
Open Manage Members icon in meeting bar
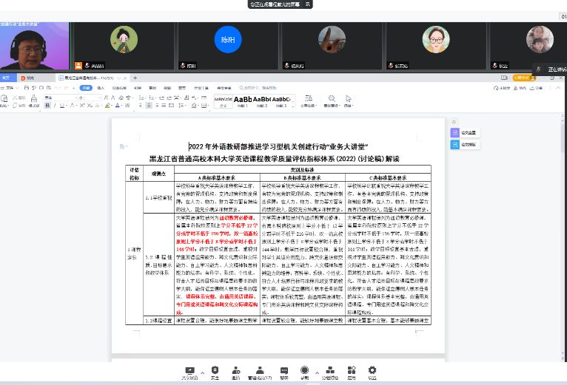(x=260, y=370)
